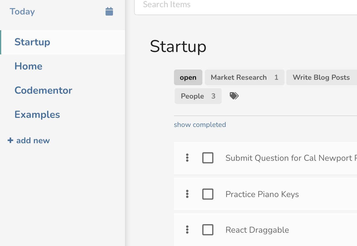Image resolution: width=357 pixels, height=246 pixels.
Task: Switch to the Home list
Action: (x=28, y=66)
